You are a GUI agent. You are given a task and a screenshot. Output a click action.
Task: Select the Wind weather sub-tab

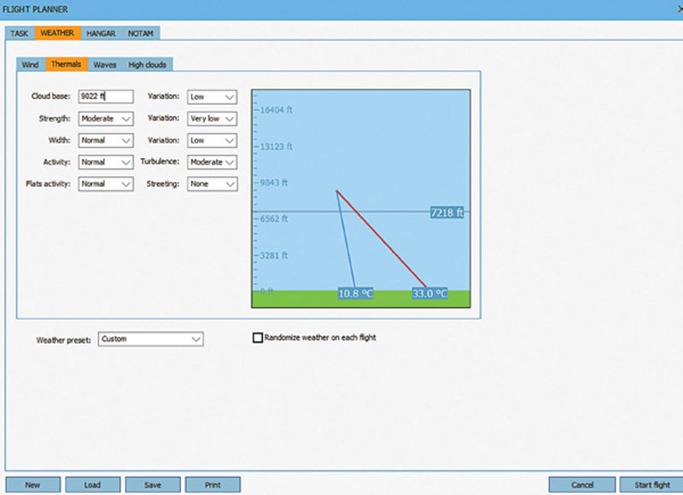[x=30, y=64]
